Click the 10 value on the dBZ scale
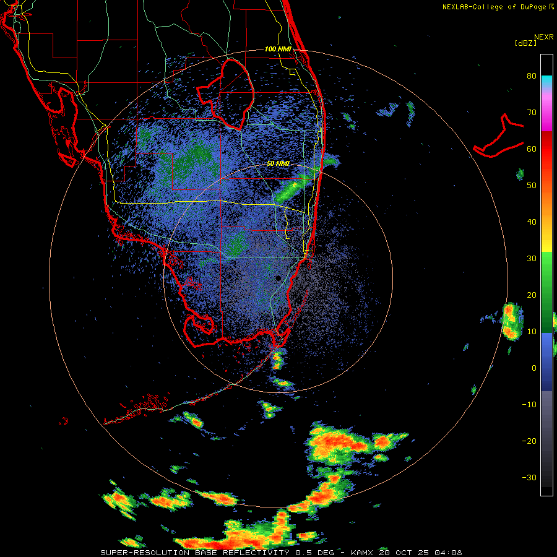 (532, 332)
